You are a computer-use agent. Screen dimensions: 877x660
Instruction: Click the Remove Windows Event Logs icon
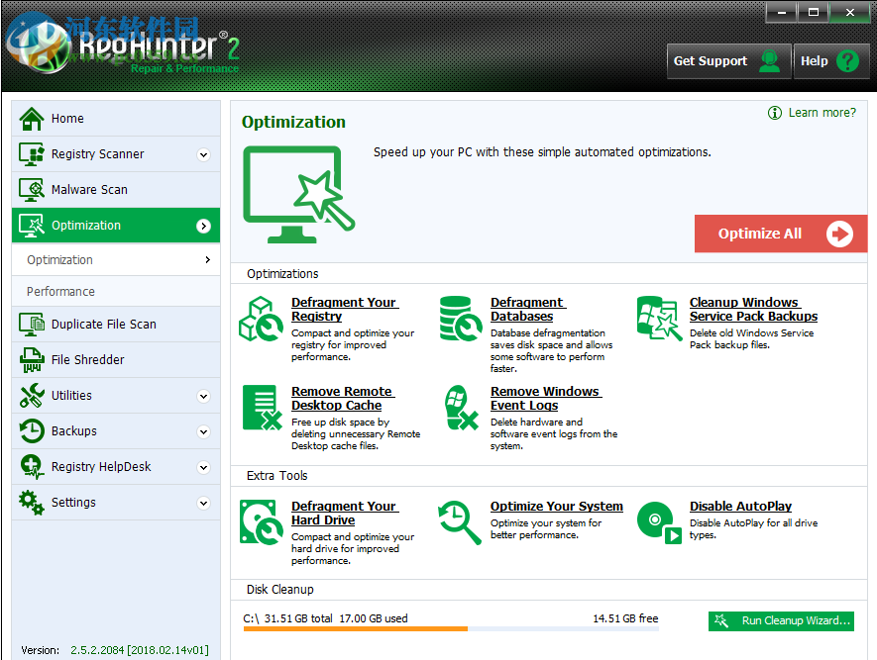[x=461, y=408]
